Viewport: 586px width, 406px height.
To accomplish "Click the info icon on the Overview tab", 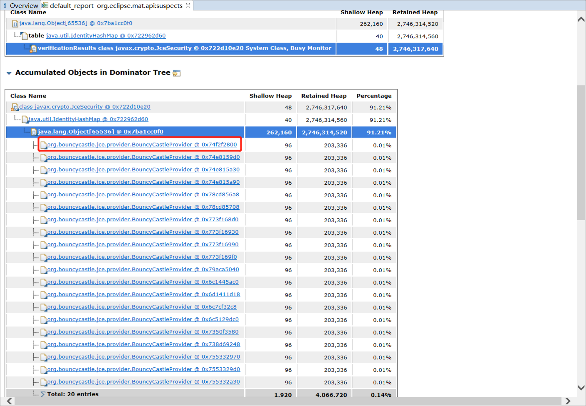I will [x=5, y=5].
